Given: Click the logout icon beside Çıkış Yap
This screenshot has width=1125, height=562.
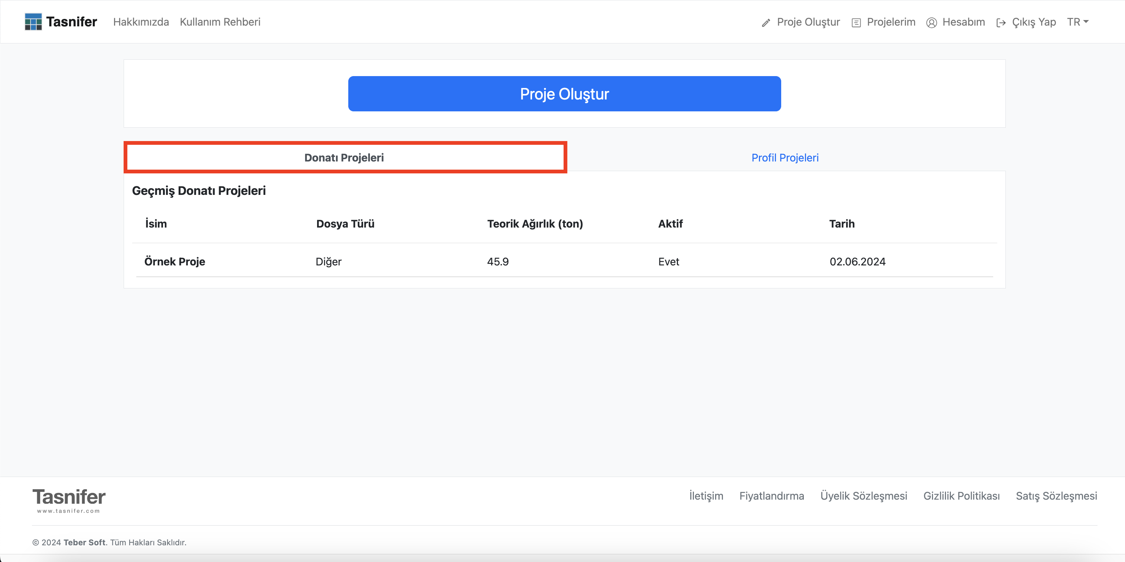Looking at the screenshot, I should pyautogui.click(x=1001, y=23).
